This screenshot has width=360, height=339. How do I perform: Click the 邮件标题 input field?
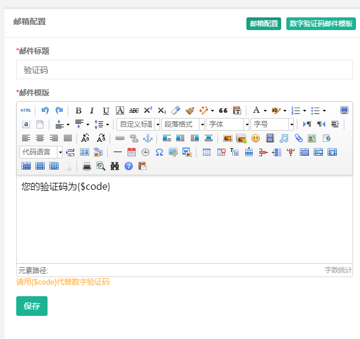click(184, 69)
